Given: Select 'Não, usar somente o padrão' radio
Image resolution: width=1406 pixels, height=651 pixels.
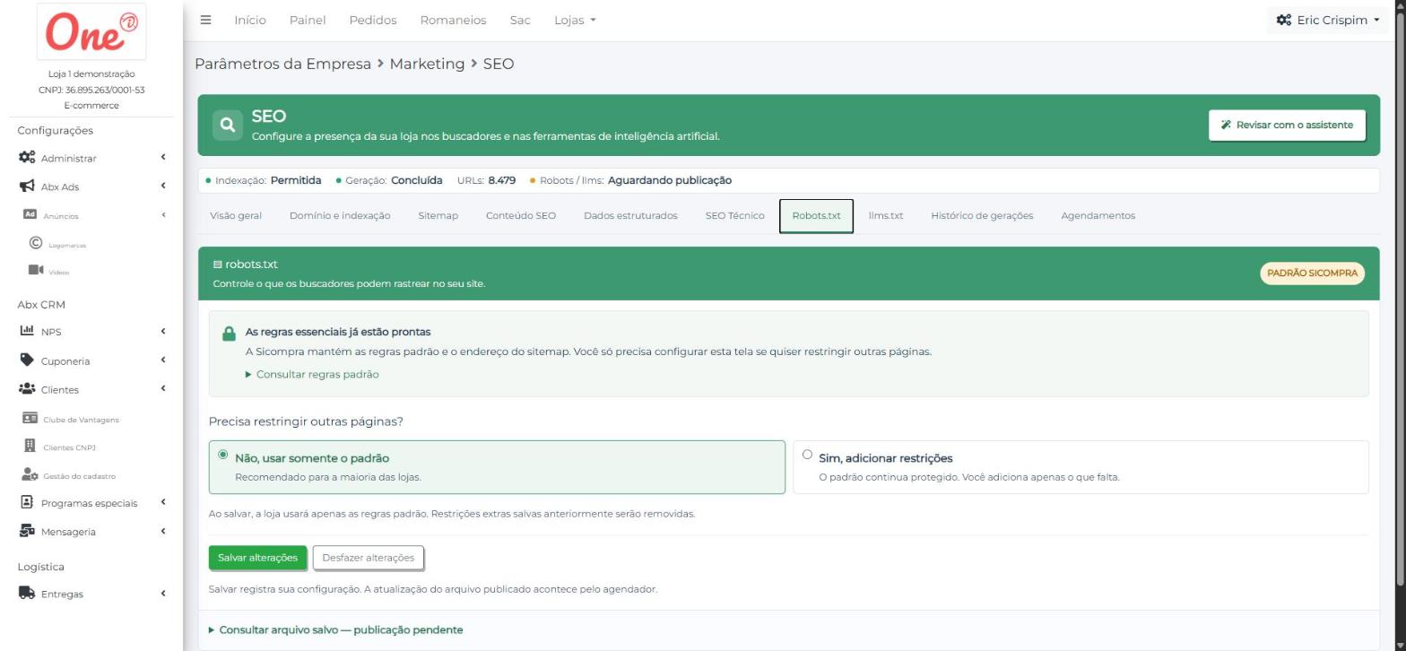Looking at the screenshot, I should 223,455.
